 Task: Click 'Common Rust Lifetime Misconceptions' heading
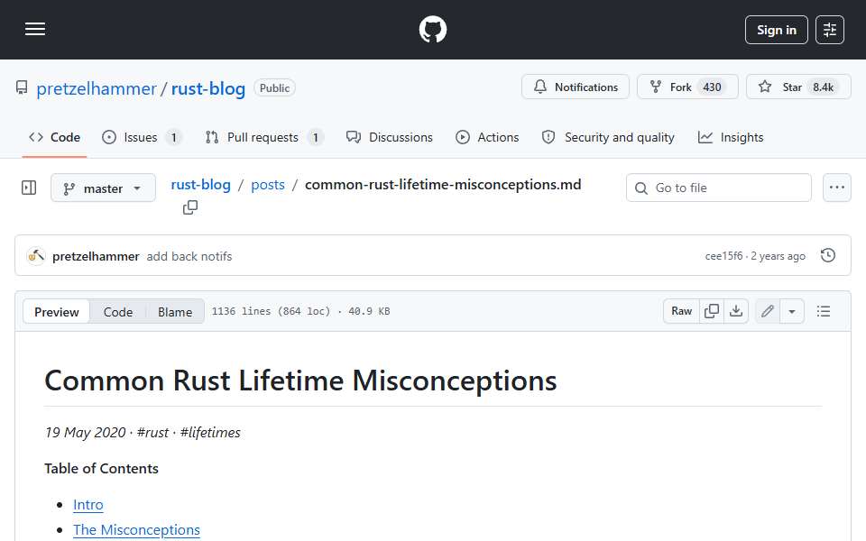[x=300, y=381]
